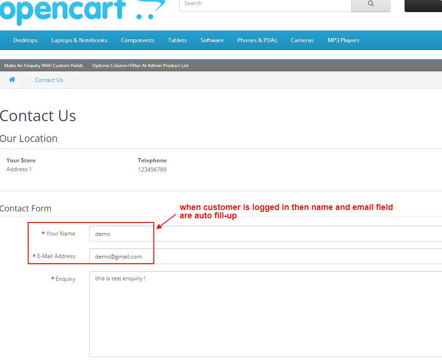Select the Software category
This screenshot has width=442, height=364.
pyautogui.click(x=212, y=40)
